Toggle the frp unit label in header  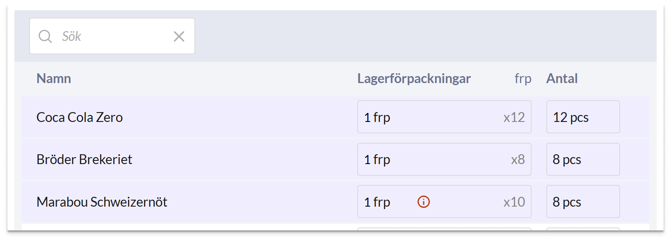pos(523,79)
